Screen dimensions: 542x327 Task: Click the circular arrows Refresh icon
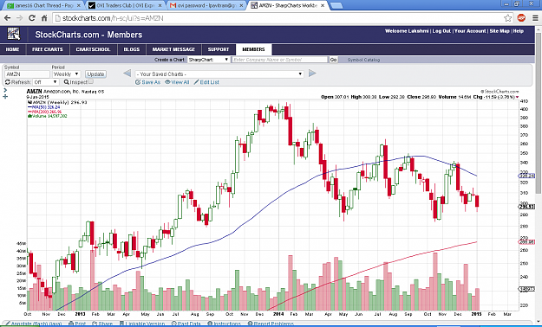coord(8,82)
